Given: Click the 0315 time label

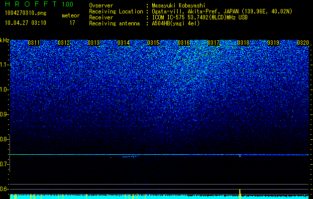Looking at the screenshot, I should coord(153,43).
